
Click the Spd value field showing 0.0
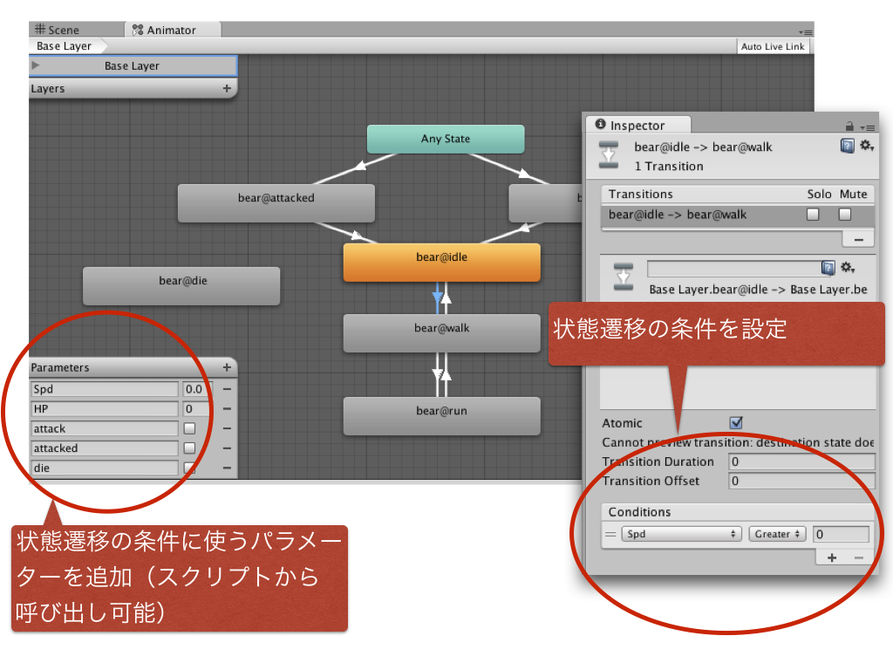196,389
